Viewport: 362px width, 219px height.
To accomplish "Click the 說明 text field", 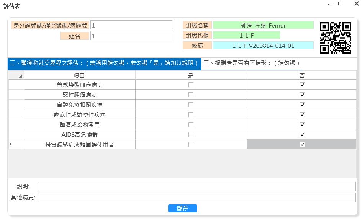I will 197,186.
